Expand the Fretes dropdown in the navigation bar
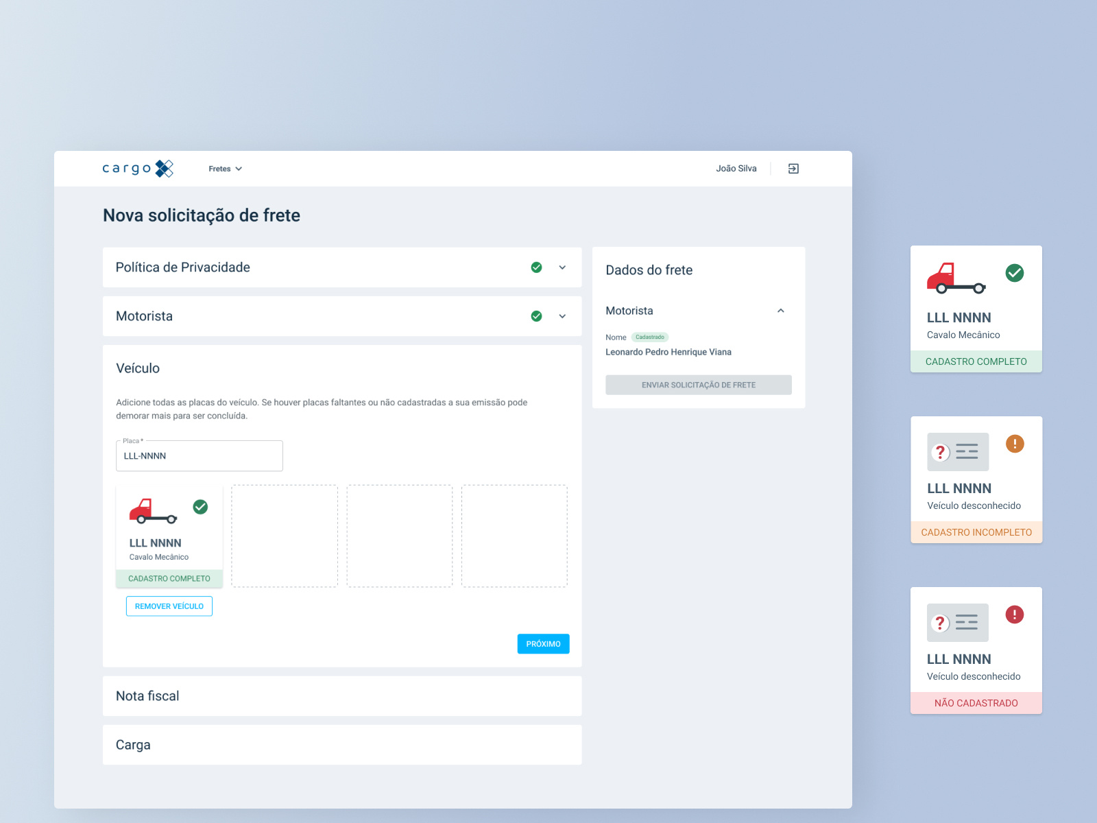The image size is (1097, 823). click(x=225, y=168)
